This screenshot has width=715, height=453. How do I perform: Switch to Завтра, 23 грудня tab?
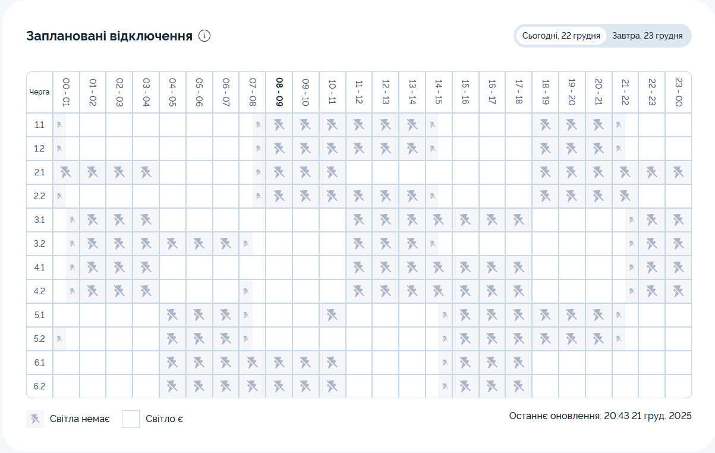tap(647, 36)
